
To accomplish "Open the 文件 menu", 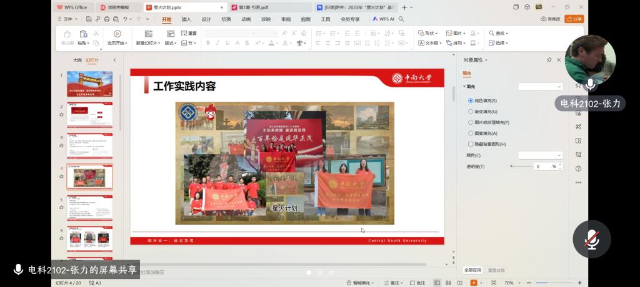I will [x=67, y=19].
